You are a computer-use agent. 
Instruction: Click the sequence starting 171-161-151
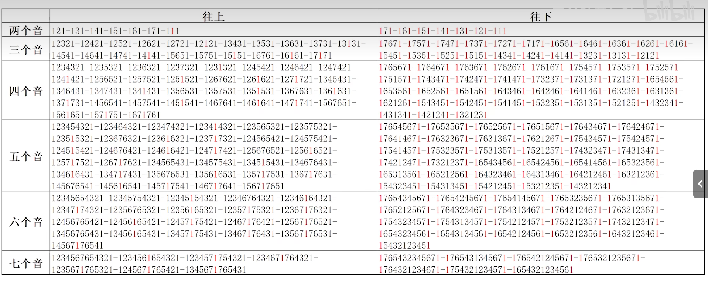click(x=443, y=31)
